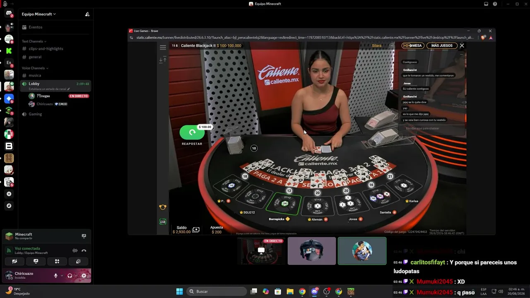Click the taskbar clock and date

(517, 291)
